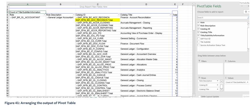Collapse the SAP_SFIN_BC_GL_ANALYTICS row

pos(77,70)
